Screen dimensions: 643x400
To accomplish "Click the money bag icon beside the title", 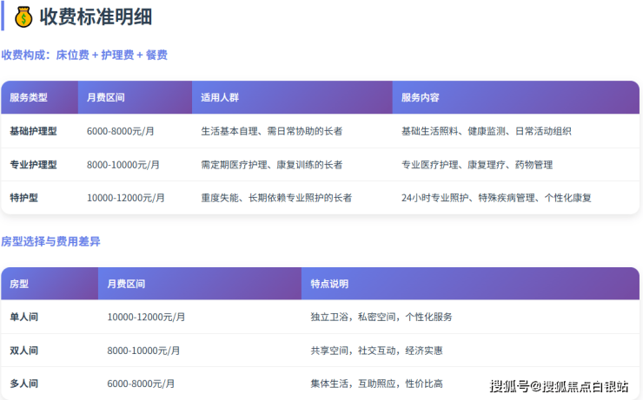I will point(23,16).
